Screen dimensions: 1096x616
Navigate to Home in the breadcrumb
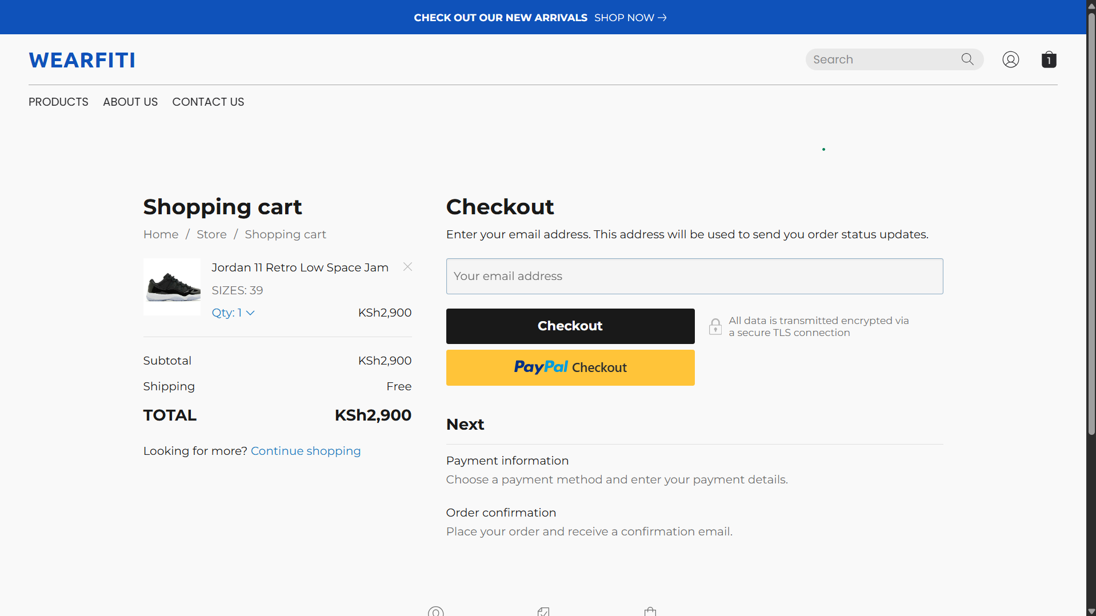[x=161, y=234]
